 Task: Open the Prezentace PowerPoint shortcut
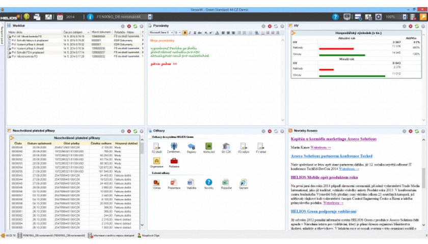click(174, 184)
